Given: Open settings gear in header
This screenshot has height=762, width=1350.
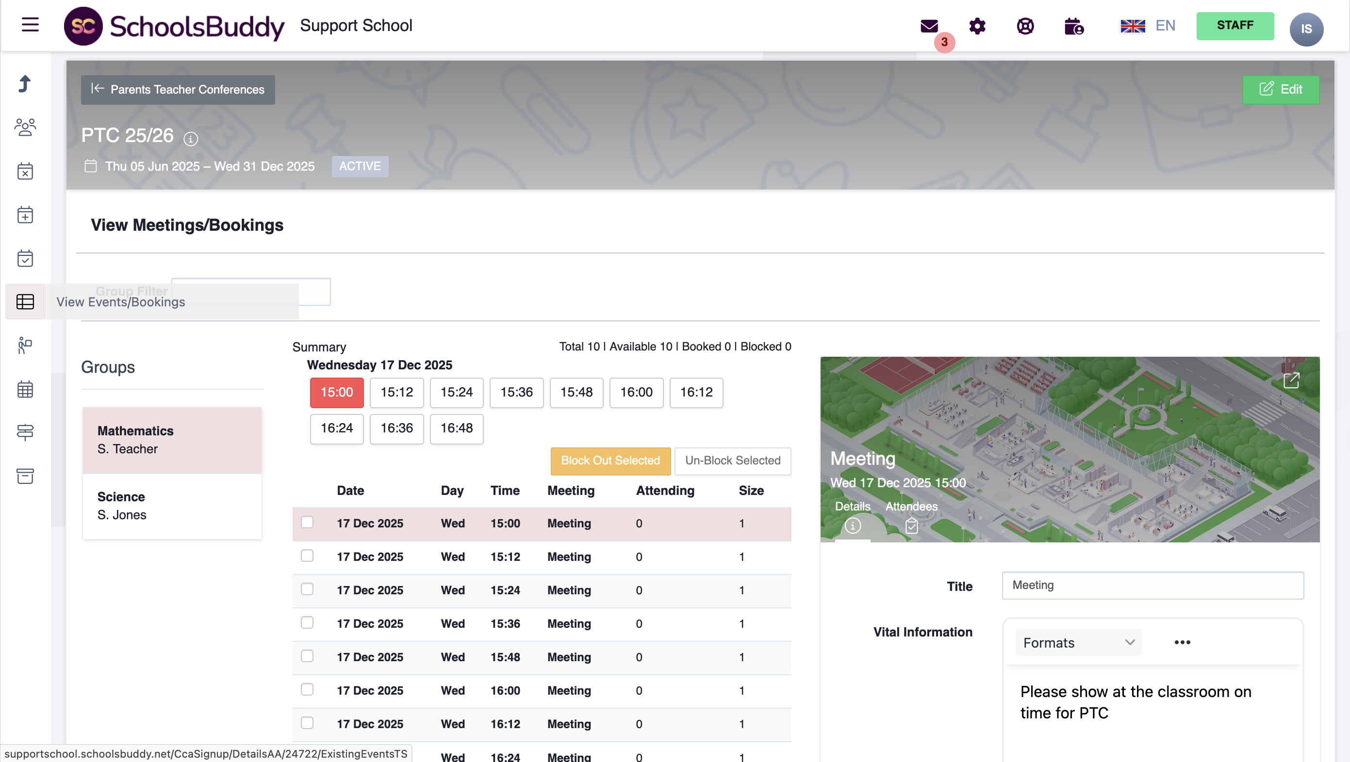Looking at the screenshot, I should [977, 26].
